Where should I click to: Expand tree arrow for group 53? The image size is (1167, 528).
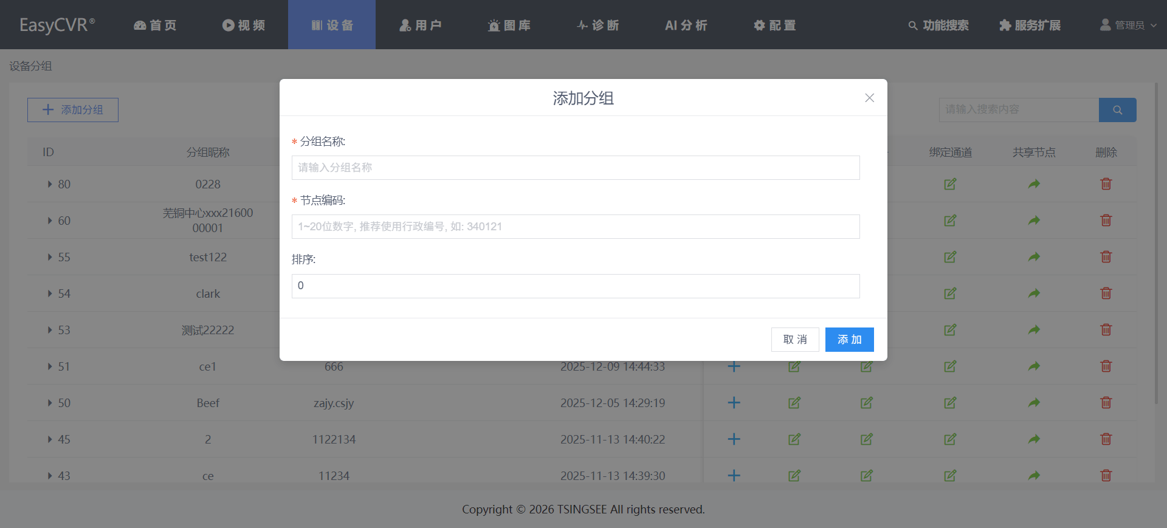coord(50,330)
